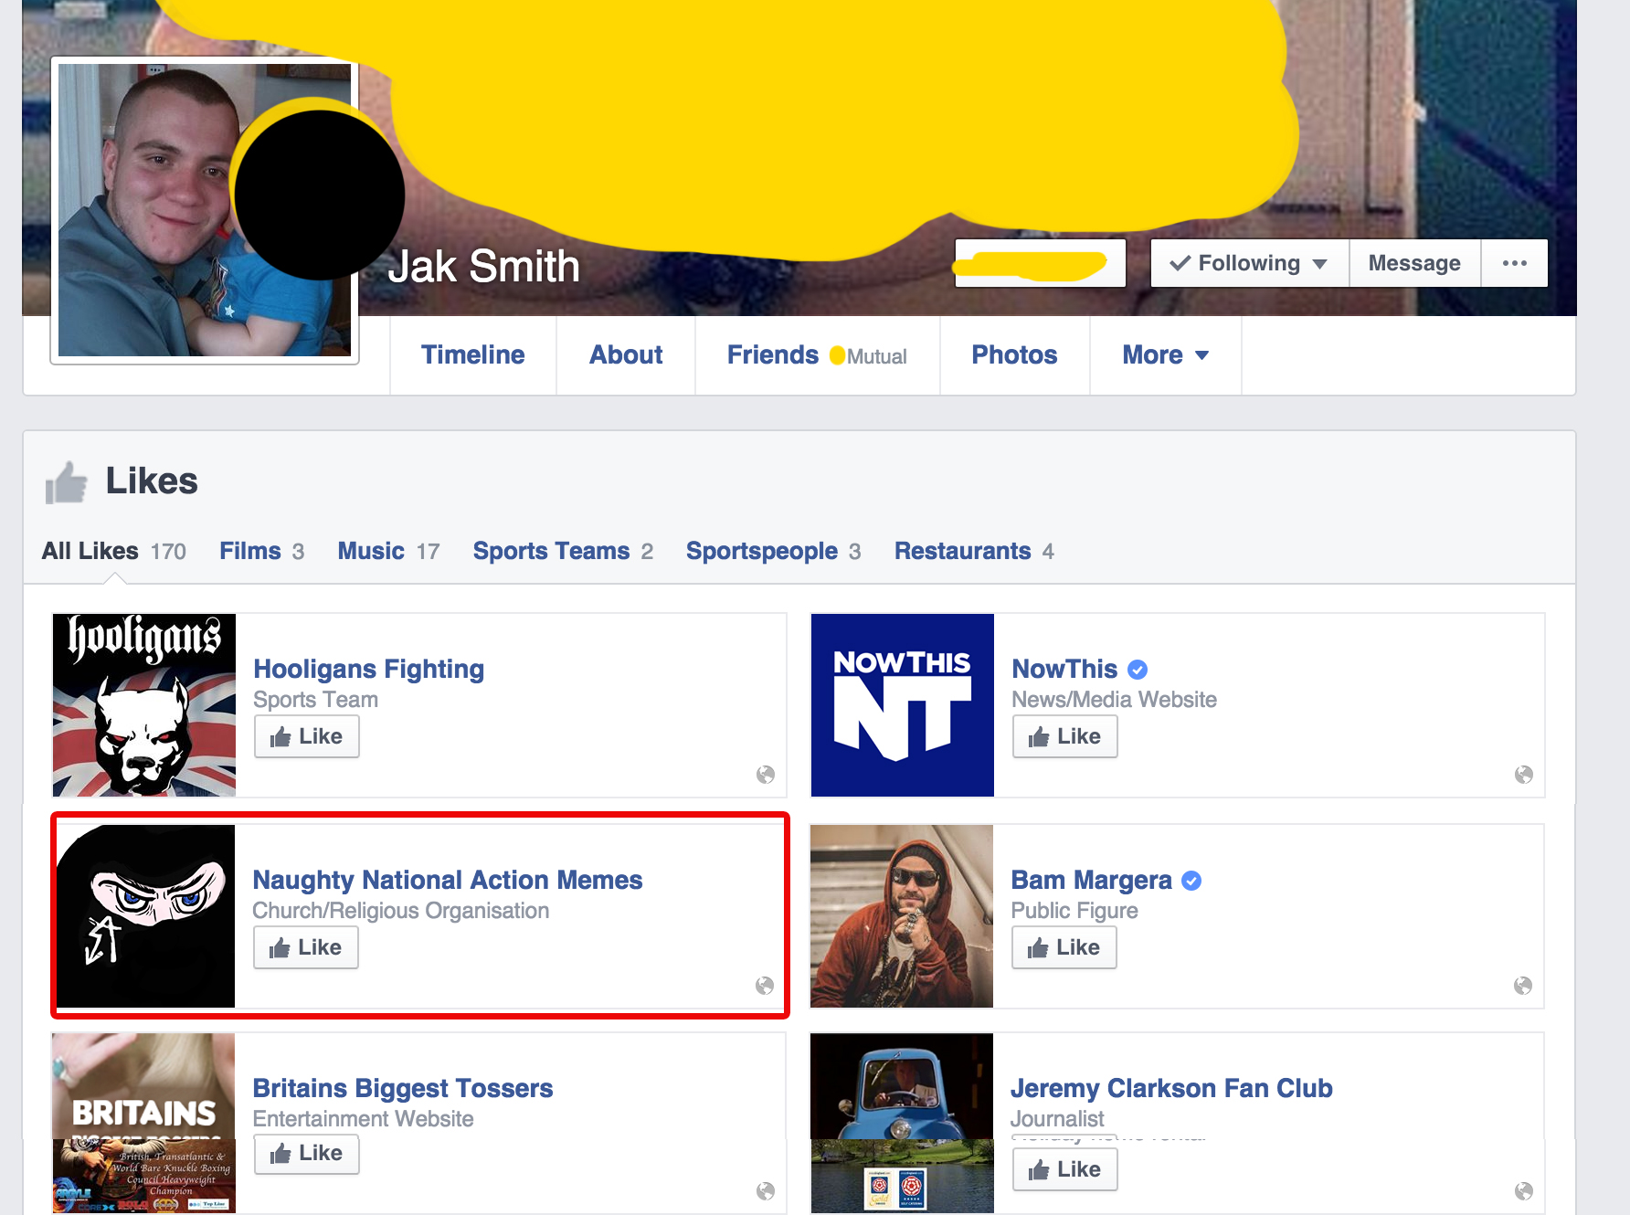Like the Hooligans Fighting page
This screenshot has width=1630, height=1215.
tap(306, 736)
